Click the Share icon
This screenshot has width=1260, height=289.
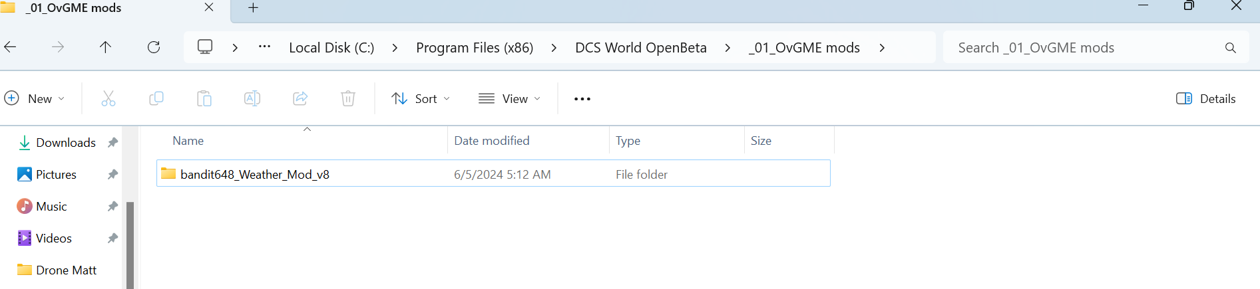(x=300, y=99)
